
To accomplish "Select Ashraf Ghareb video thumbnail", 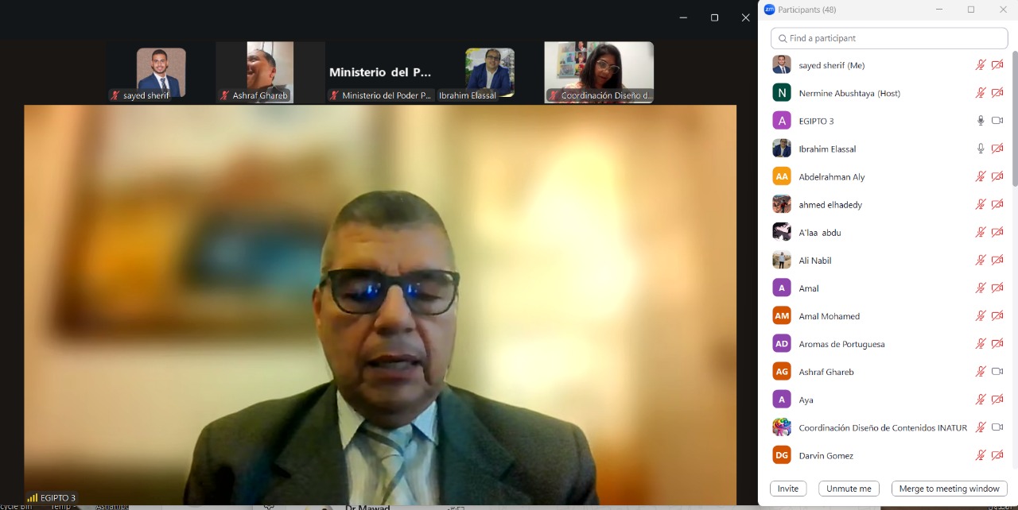I will point(256,72).
